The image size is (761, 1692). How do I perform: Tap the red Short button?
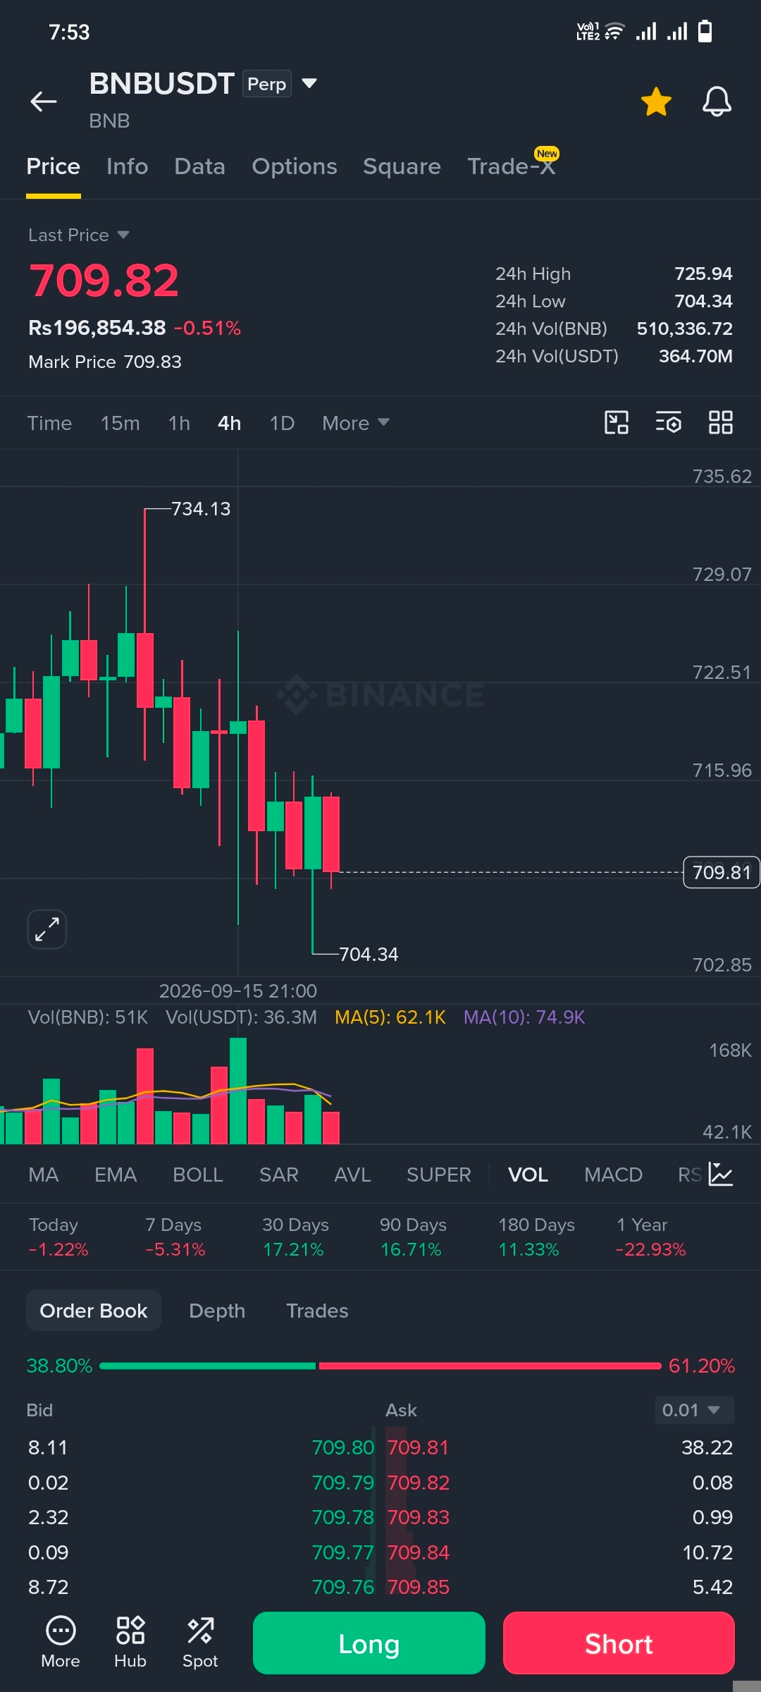[x=619, y=1643]
